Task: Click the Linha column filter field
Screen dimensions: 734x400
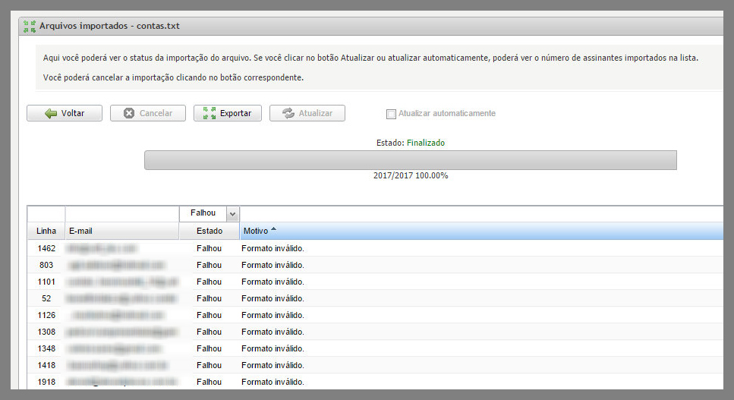Action: pos(46,214)
